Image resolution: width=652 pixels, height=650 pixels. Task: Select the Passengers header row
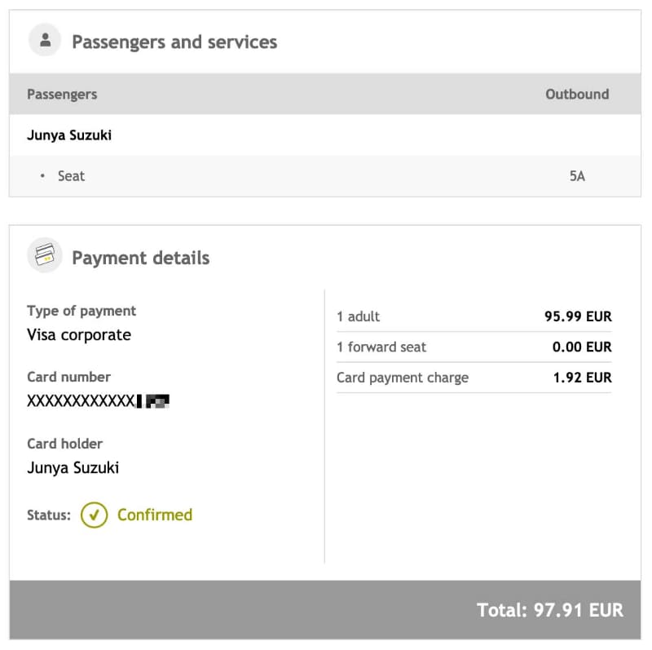point(61,94)
